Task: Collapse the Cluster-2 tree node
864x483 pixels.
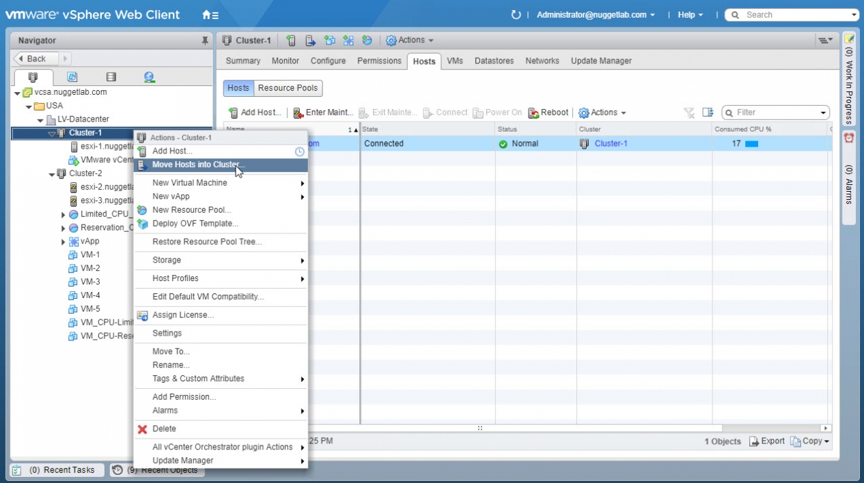Action: pyautogui.click(x=52, y=174)
